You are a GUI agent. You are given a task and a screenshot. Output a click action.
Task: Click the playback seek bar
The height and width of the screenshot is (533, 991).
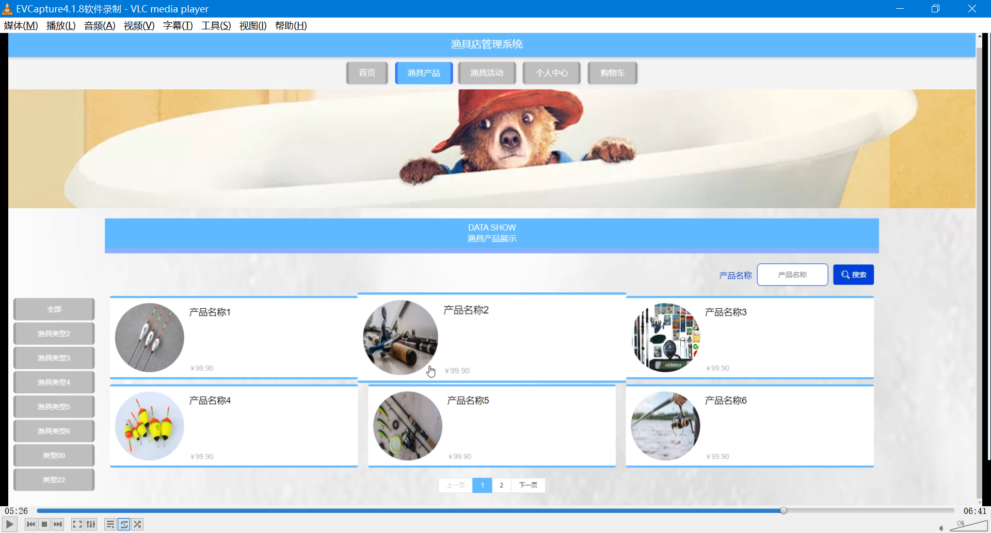point(495,510)
